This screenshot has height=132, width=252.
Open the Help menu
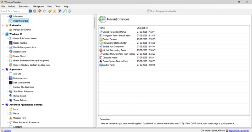click(66, 6)
